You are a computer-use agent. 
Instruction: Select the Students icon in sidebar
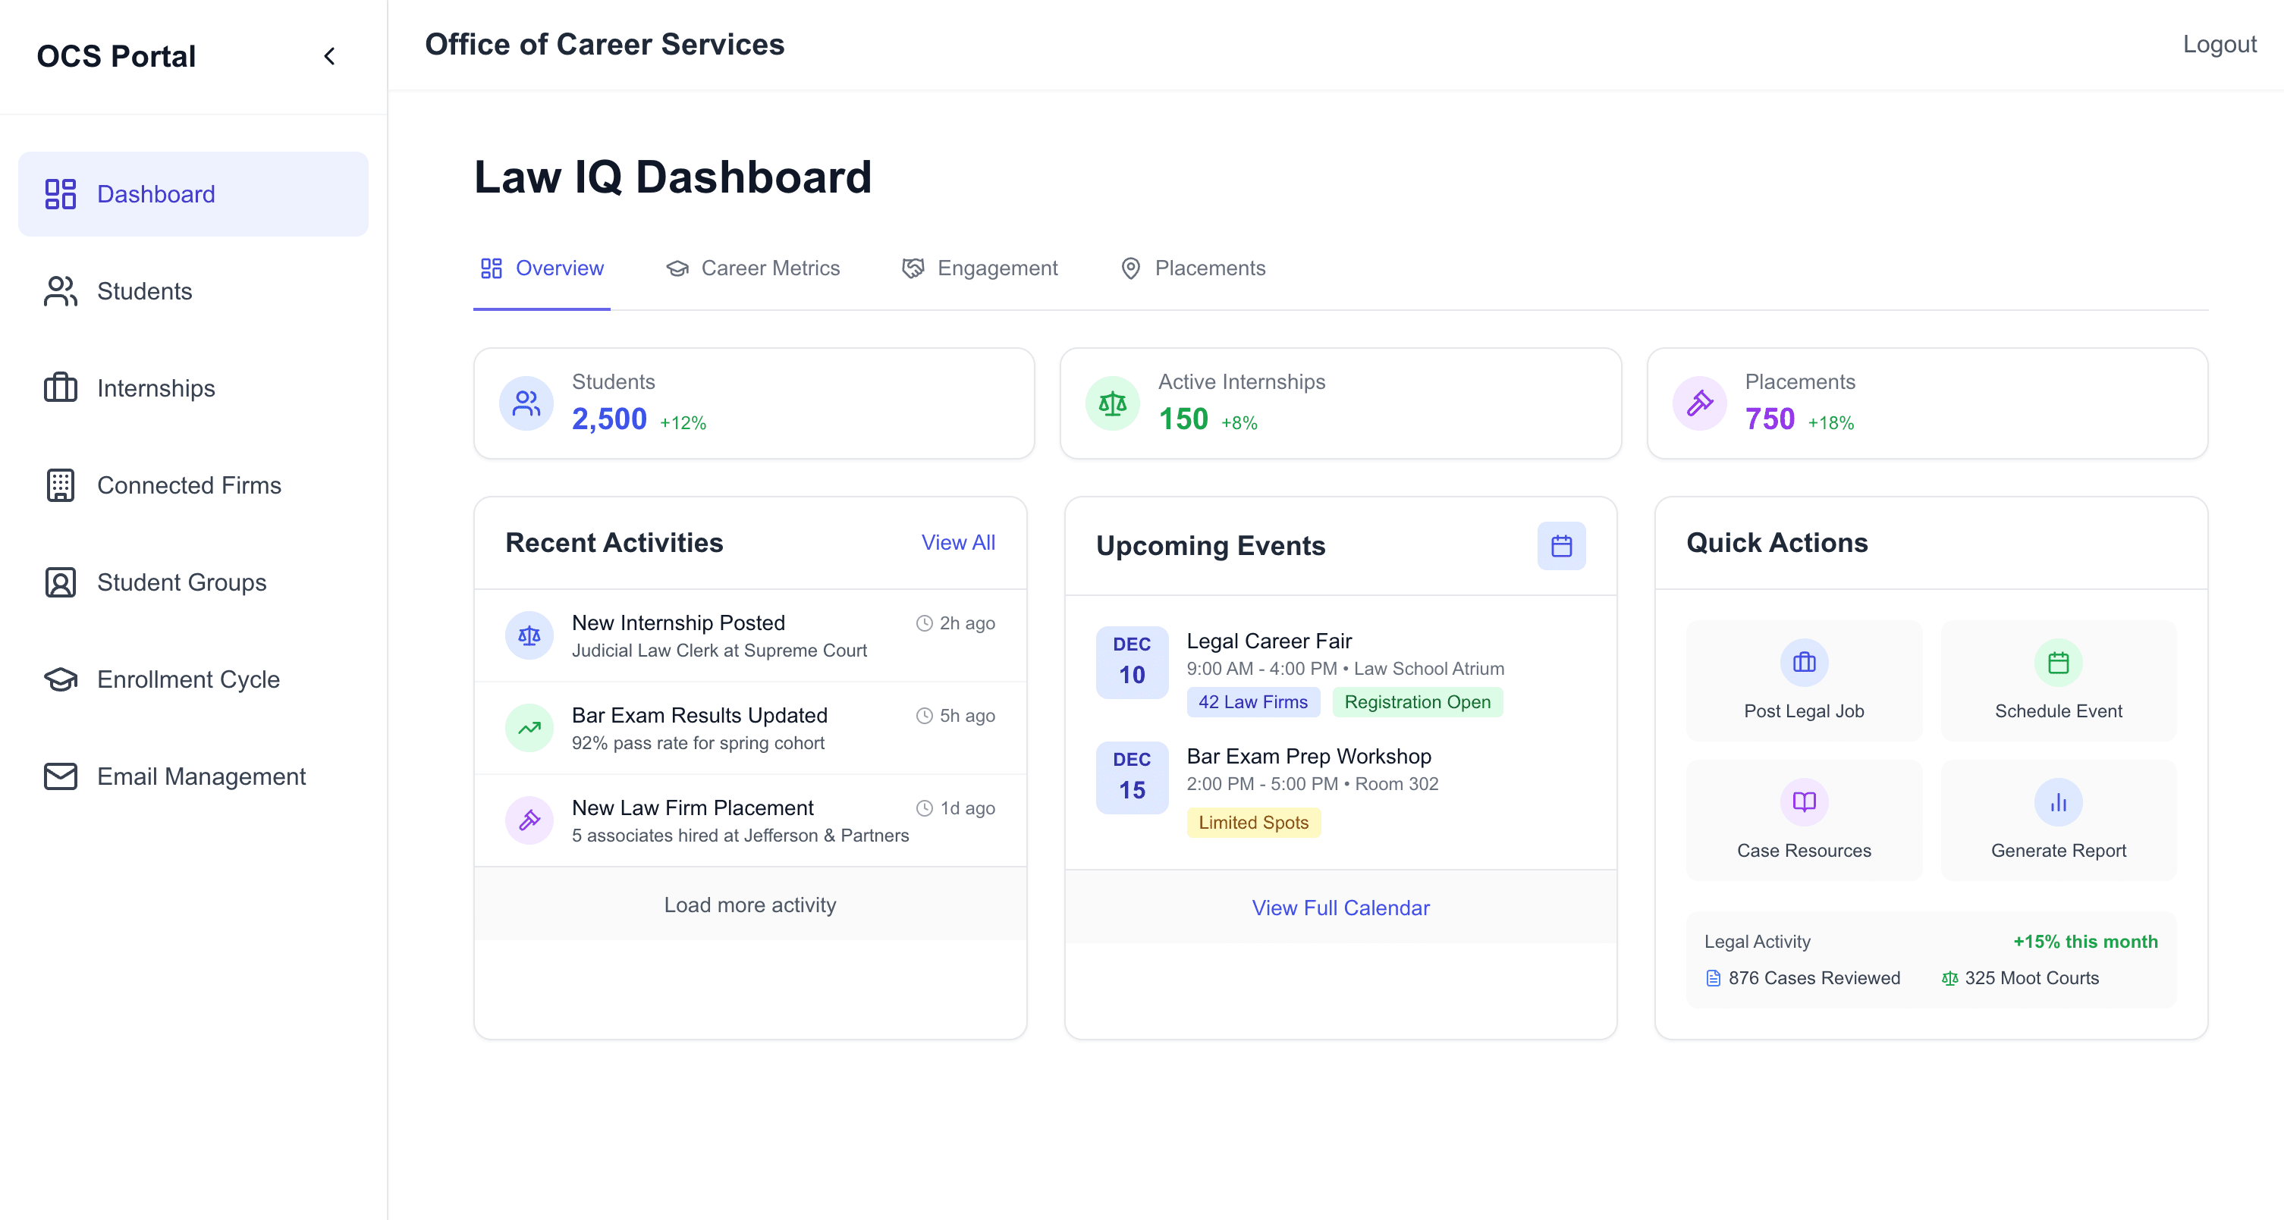click(59, 290)
